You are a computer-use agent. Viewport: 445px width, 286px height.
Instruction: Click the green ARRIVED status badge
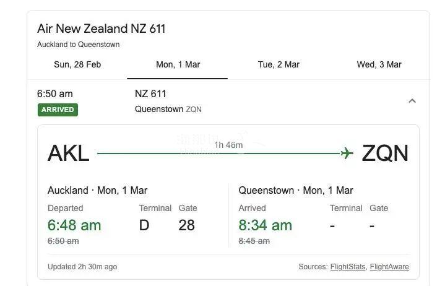58,110
